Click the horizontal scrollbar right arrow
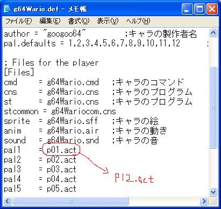Screen dimensions: 221x209 (x=204, y=201)
